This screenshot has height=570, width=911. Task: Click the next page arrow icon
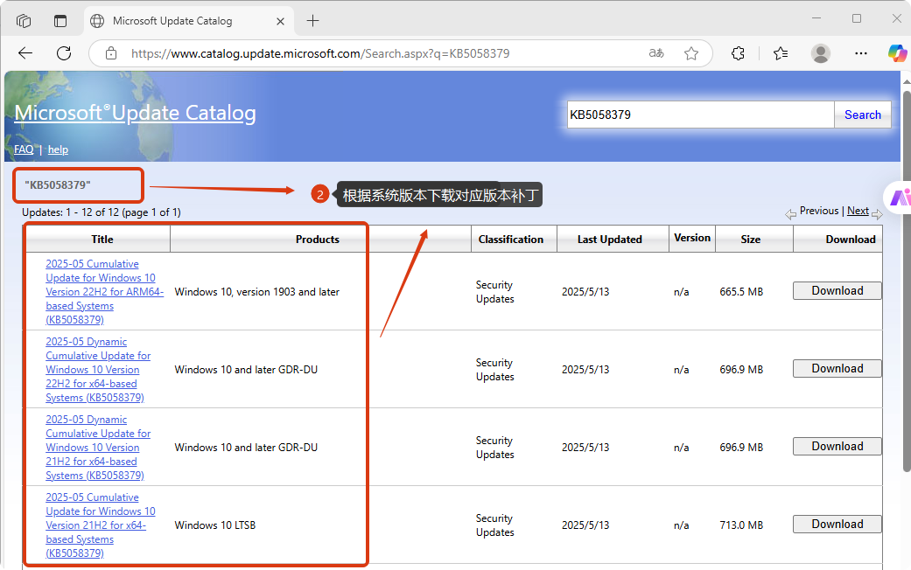[877, 215]
